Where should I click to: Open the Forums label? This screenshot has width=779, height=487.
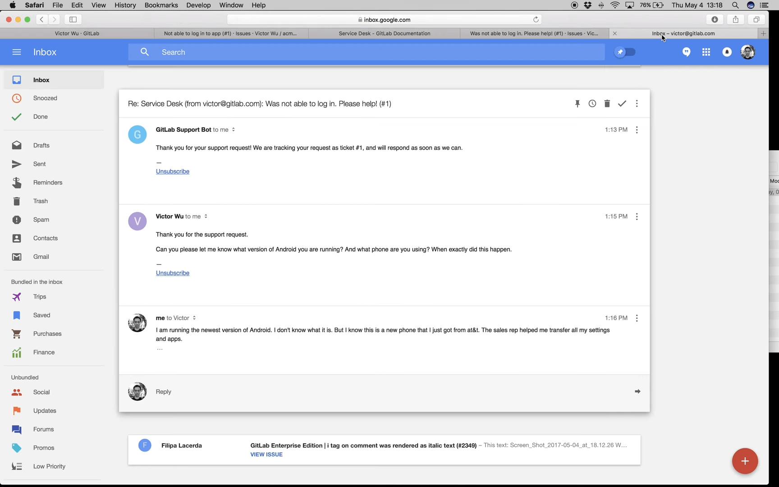(x=54, y=429)
